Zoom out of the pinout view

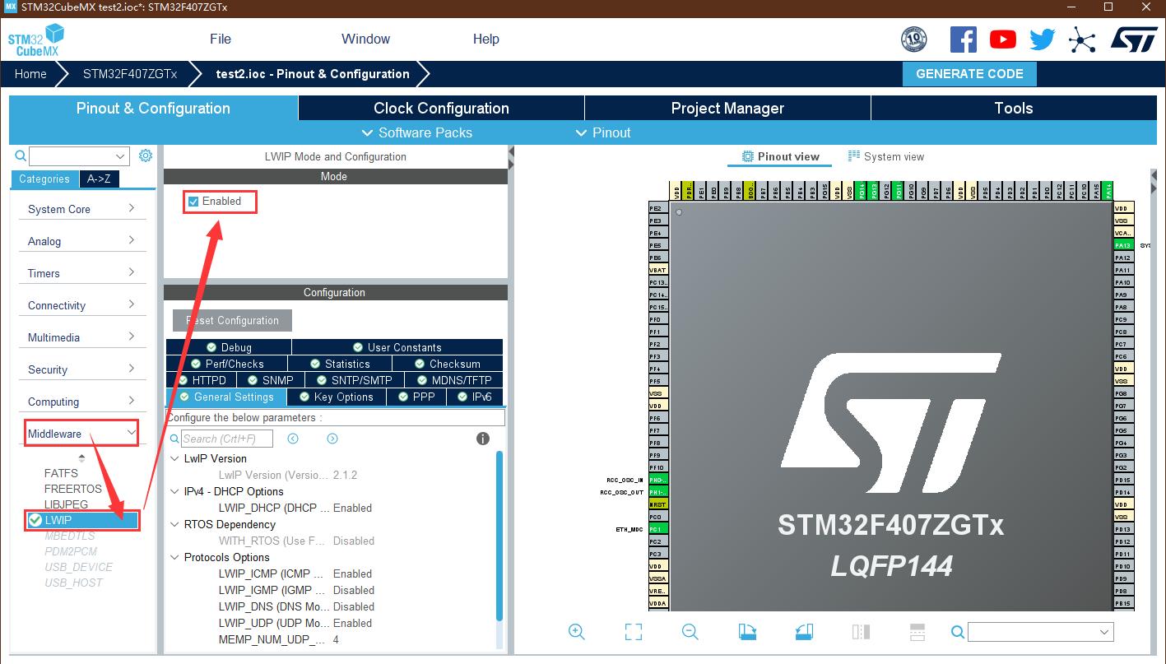(x=690, y=632)
